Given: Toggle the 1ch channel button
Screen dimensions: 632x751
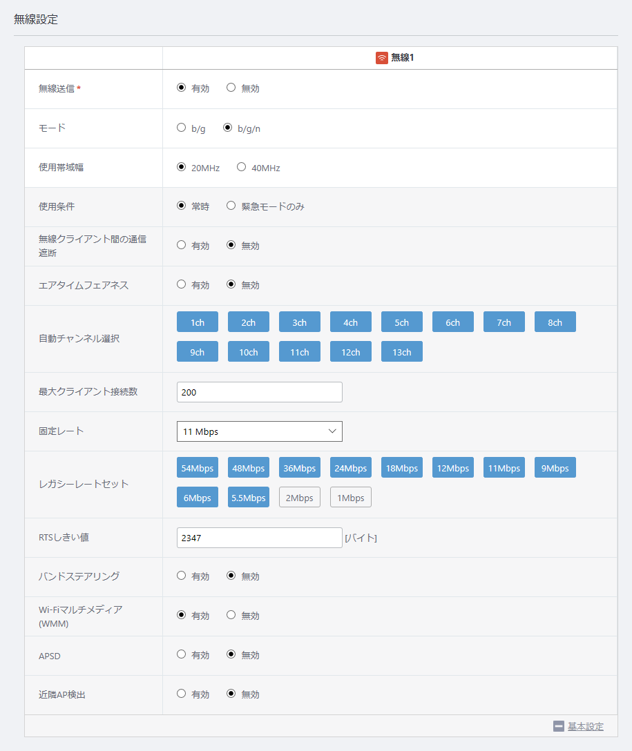Looking at the screenshot, I should point(198,322).
